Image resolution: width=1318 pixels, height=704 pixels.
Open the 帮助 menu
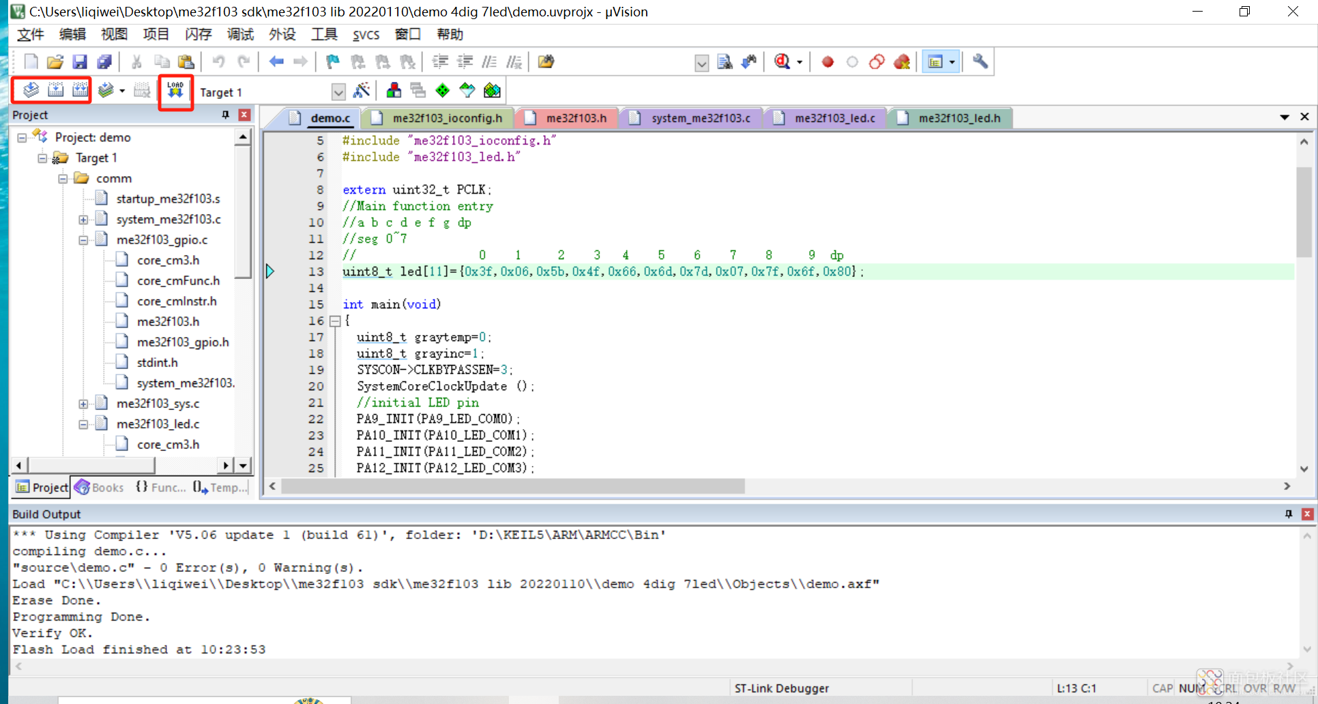[450, 35]
